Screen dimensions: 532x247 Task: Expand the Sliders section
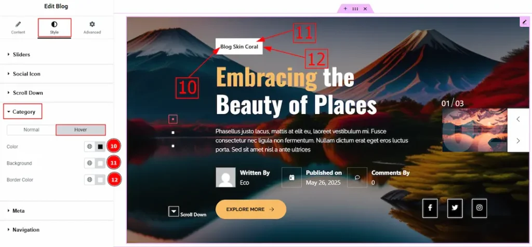click(21, 54)
